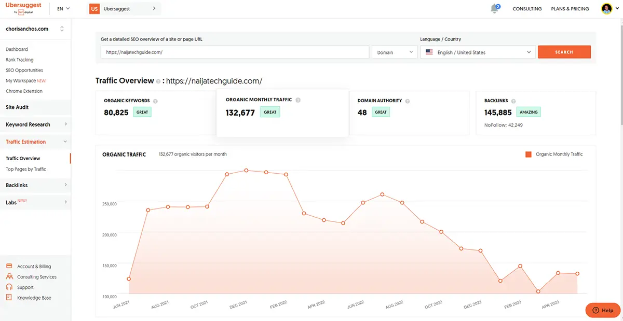Open the PLANS & PRICING link

point(570,9)
